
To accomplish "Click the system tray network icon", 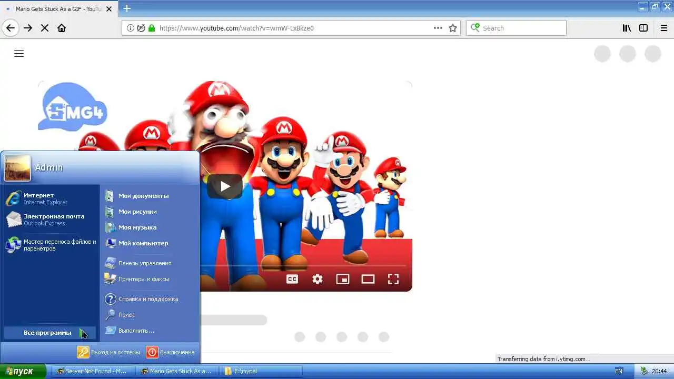I will pyautogui.click(x=643, y=371).
